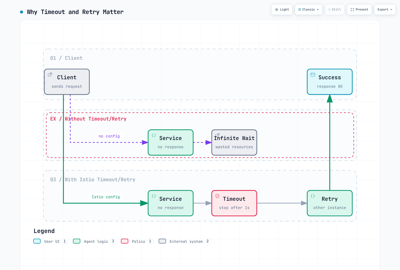
Task: Select the Timeout stop after 1s text
Action: click(x=234, y=208)
